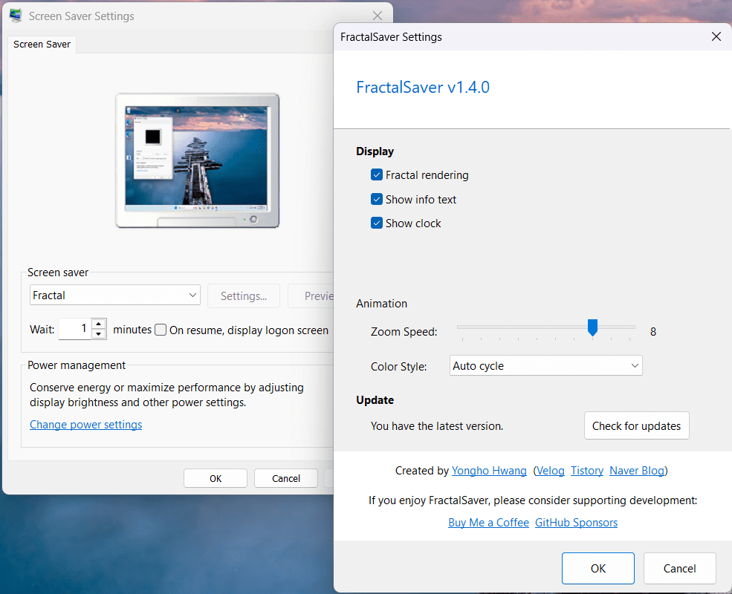Click Check for updates button
The image size is (732, 594).
636,425
